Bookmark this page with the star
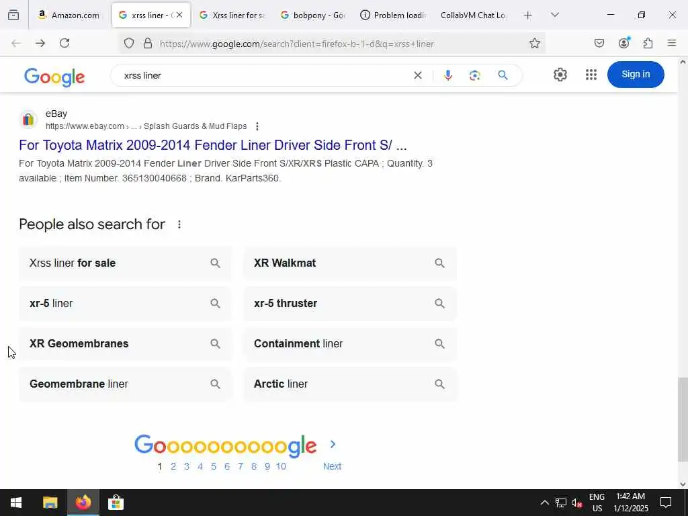The height and width of the screenshot is (516, 688). (x=534, y=43)
